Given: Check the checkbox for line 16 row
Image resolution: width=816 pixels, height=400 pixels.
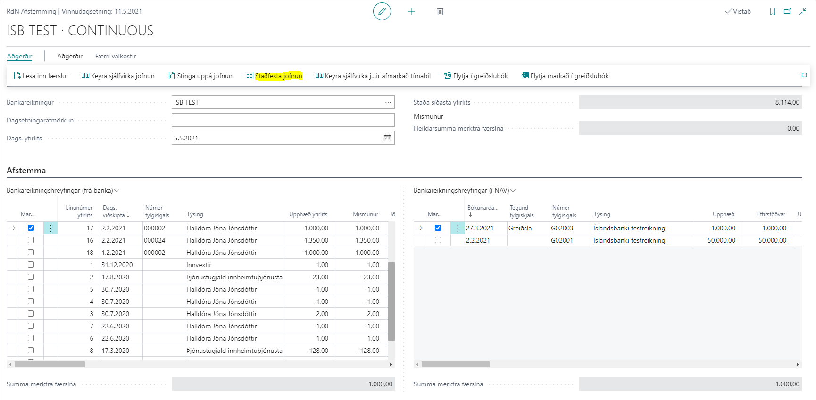Looking at the screenshot, I should [31, 240].
